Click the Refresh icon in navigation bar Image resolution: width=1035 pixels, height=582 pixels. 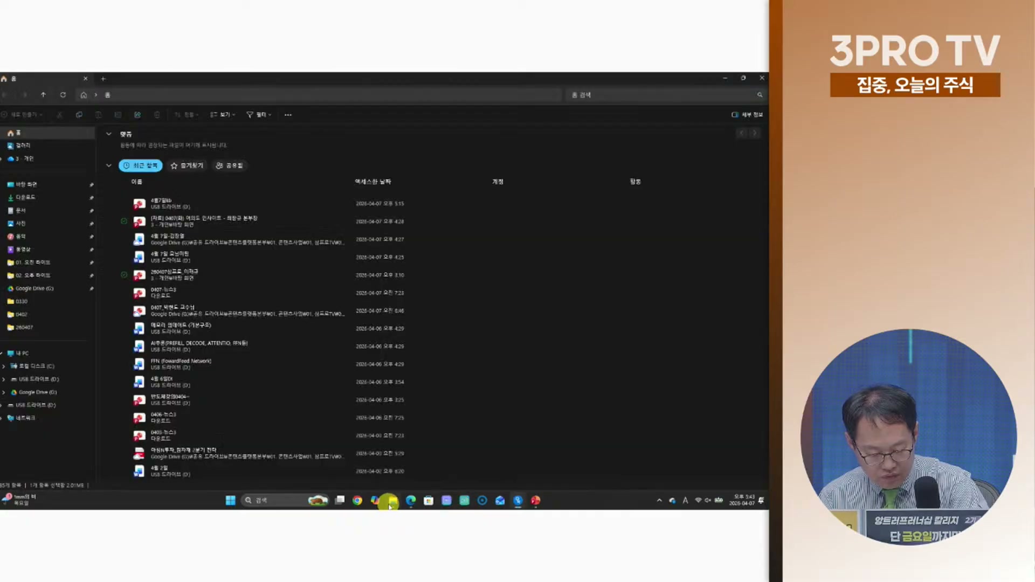pos(63,95)
